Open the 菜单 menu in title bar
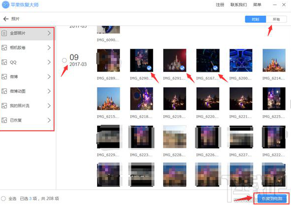The height and width of the screenshot is (205, 291). tap(257, 4)
